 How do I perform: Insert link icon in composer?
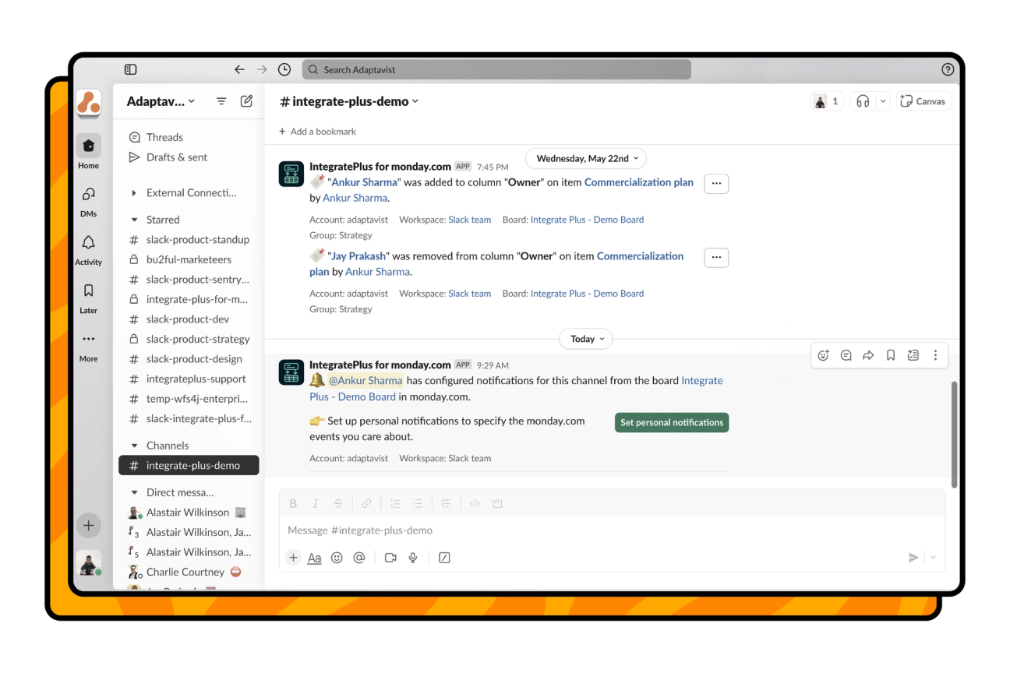coord(366,504)
